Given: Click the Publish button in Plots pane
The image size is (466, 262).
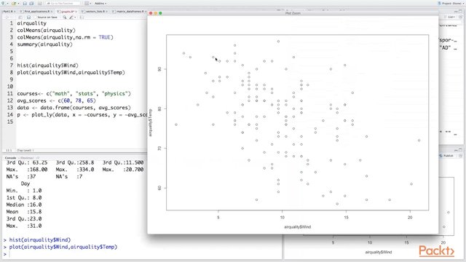Looking at the screenshot, I should [x=447, y=156].
